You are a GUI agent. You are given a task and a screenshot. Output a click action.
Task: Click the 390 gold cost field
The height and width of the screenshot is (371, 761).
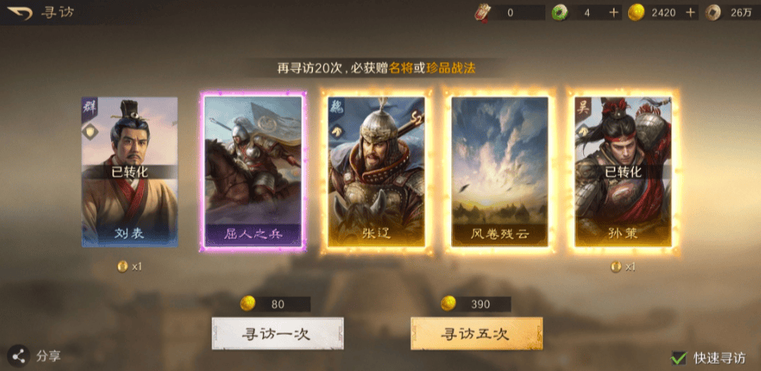tap(476, 304)
